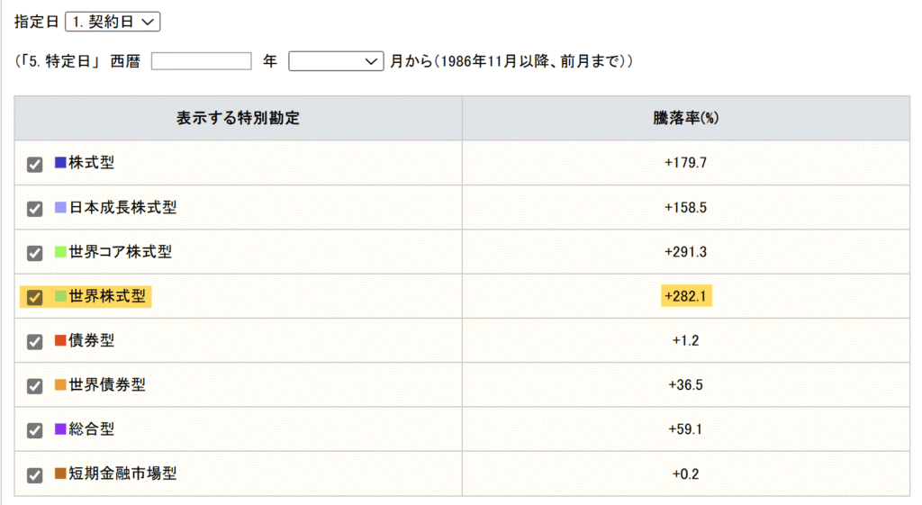Uncheck the highlighted 世界株式型 checkbox
This screenshot has width=922, height=505.
coord(35,297)
